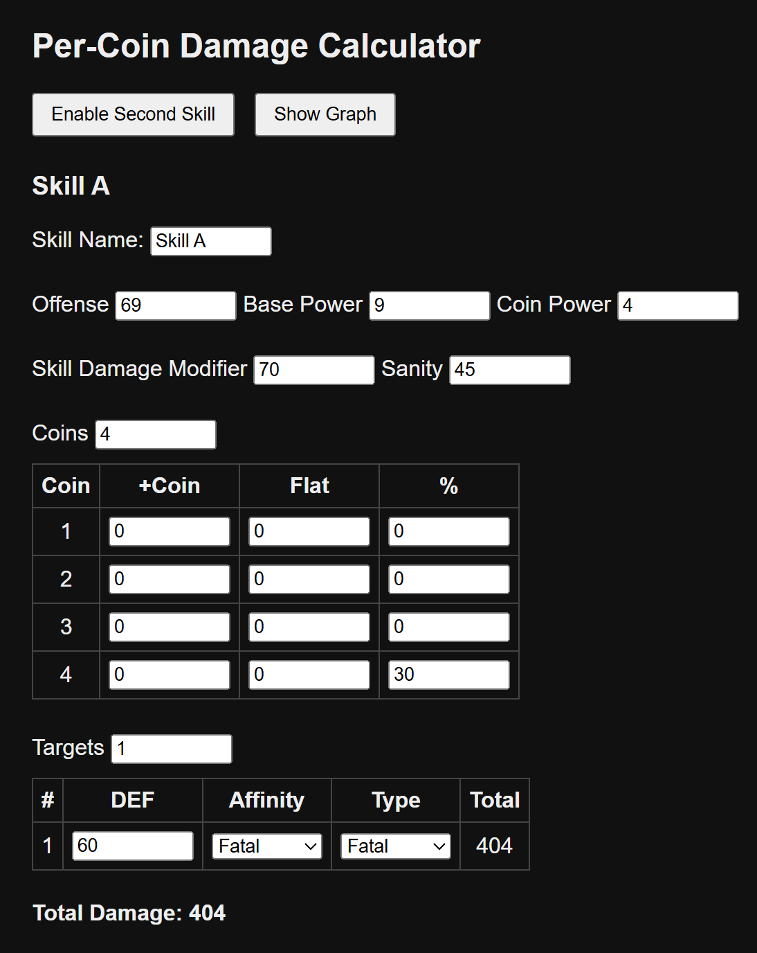
Task: Click the +Coin field for coin 1
Action: 170,531
